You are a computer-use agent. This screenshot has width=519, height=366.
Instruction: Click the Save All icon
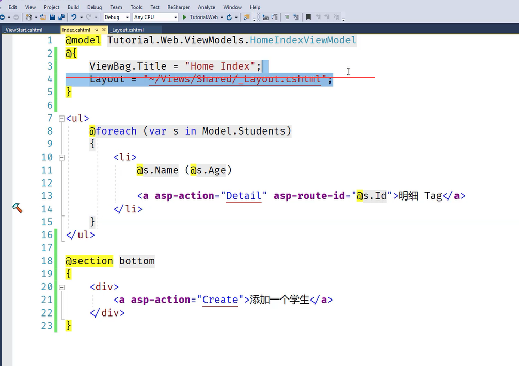[61, 18]
